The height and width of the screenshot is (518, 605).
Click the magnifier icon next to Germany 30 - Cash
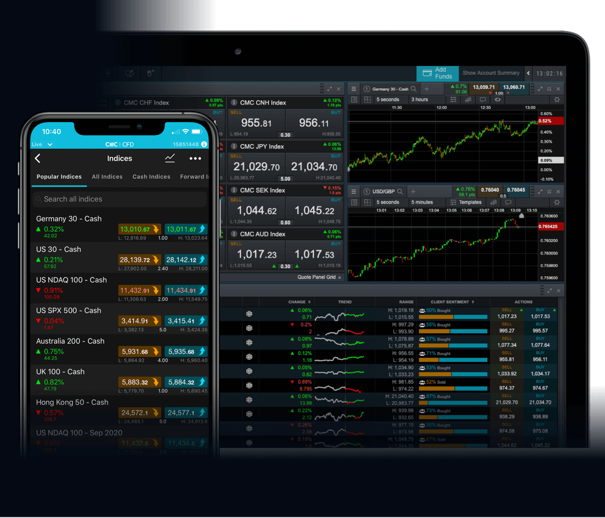pos(415,88)
